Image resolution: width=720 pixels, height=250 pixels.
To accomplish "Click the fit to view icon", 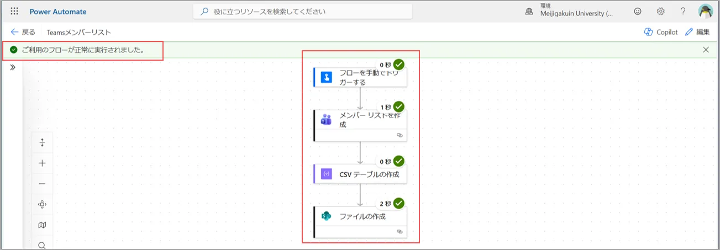I will tap(42, 204).
